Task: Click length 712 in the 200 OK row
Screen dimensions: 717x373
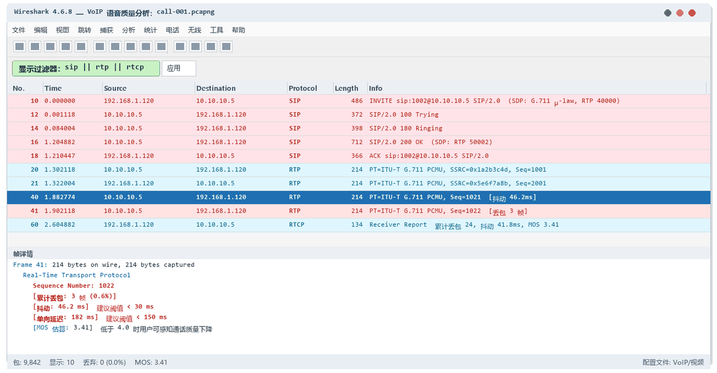Action: click(x=357, y=142)
